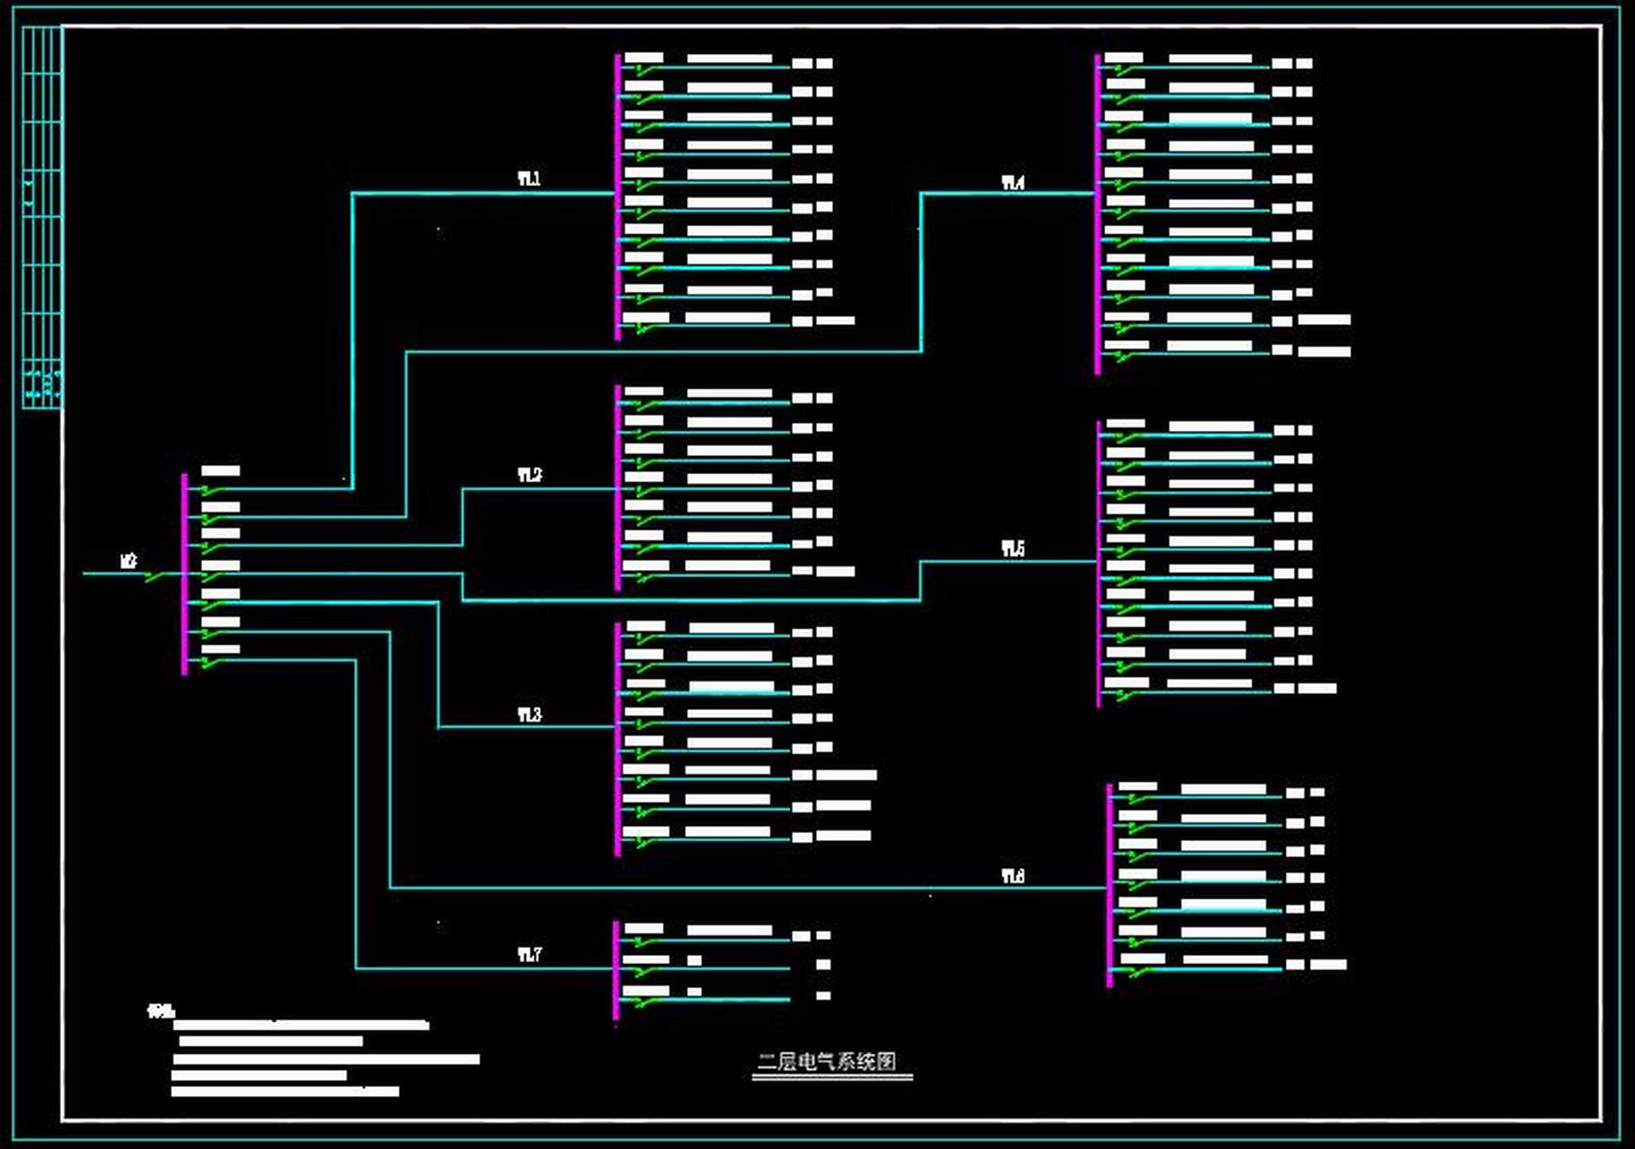Click the drawing title 二层电气系统图

(826, 1062)
